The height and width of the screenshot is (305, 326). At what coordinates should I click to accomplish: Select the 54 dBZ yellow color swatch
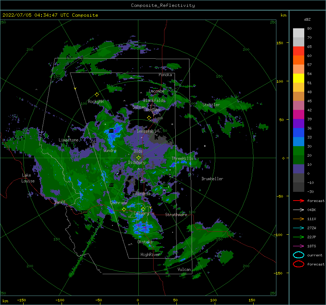298,78
